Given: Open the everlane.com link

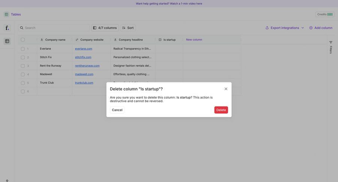Looking at the screenshot, I should pyautogui.click(x=83, y=49).
